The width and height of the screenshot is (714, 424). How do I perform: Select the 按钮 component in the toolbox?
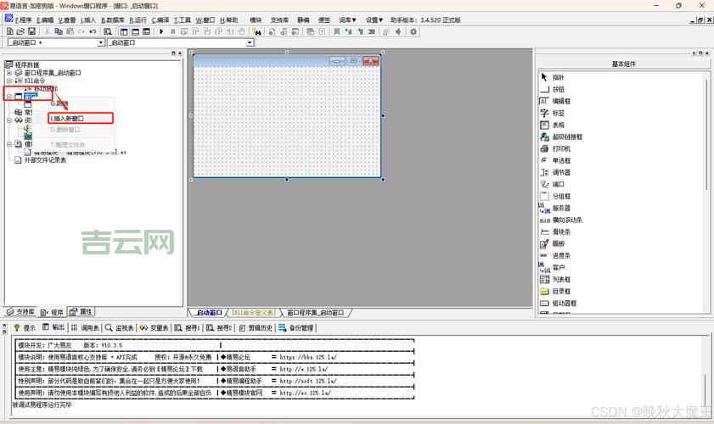(x=558, y=89)
